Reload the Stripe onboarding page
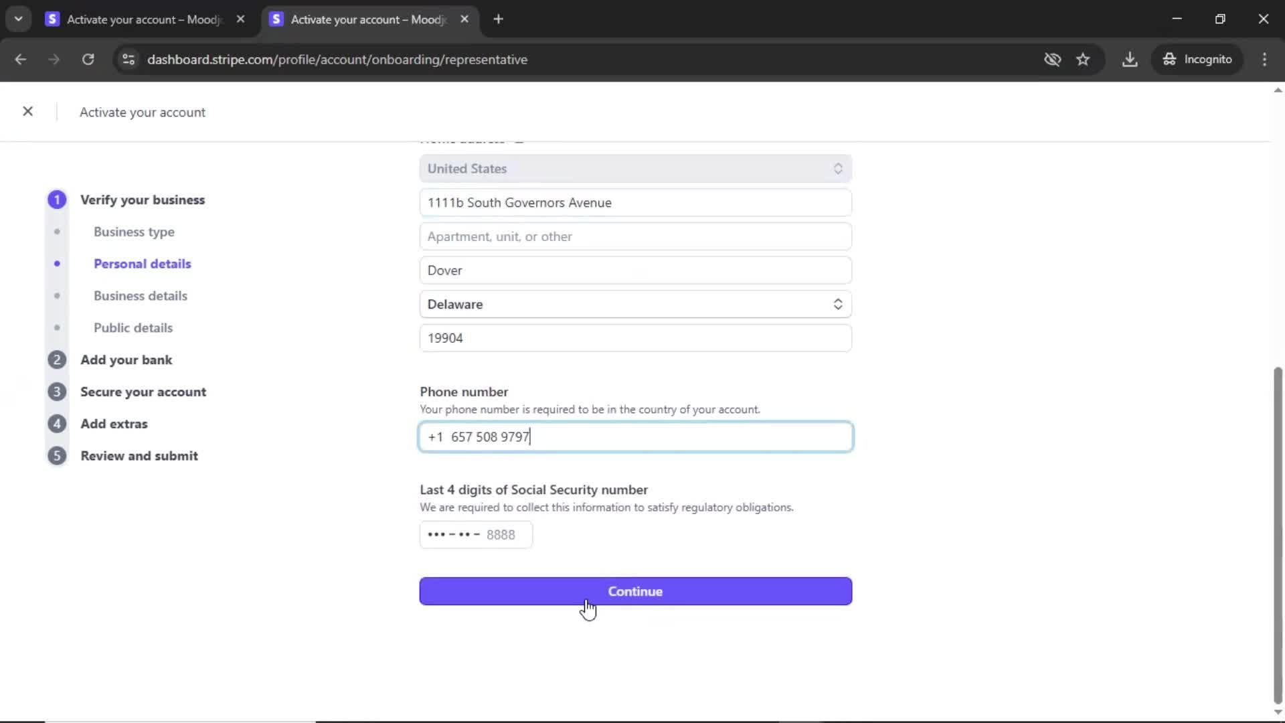The image size is (1285, 723). click(x=88, y=60)
